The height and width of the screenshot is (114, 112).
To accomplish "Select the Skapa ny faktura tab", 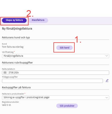I will [14, 20].
